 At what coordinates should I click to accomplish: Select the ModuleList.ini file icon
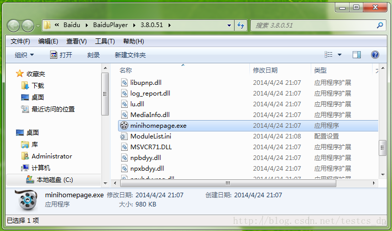[x=124, y=136]
